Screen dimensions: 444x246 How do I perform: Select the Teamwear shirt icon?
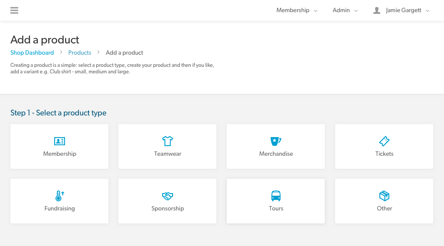click(x=167, y=141)
